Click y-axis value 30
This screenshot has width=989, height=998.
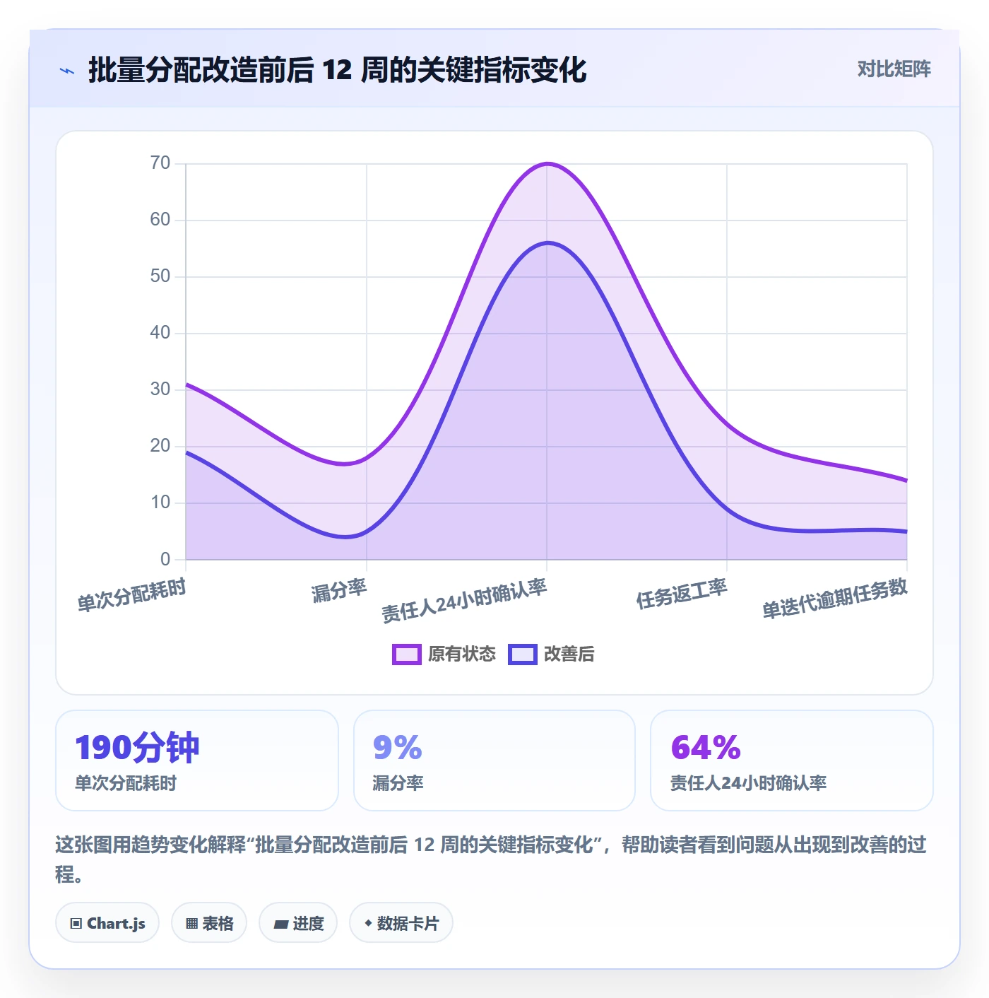click(x=160, y=389)
